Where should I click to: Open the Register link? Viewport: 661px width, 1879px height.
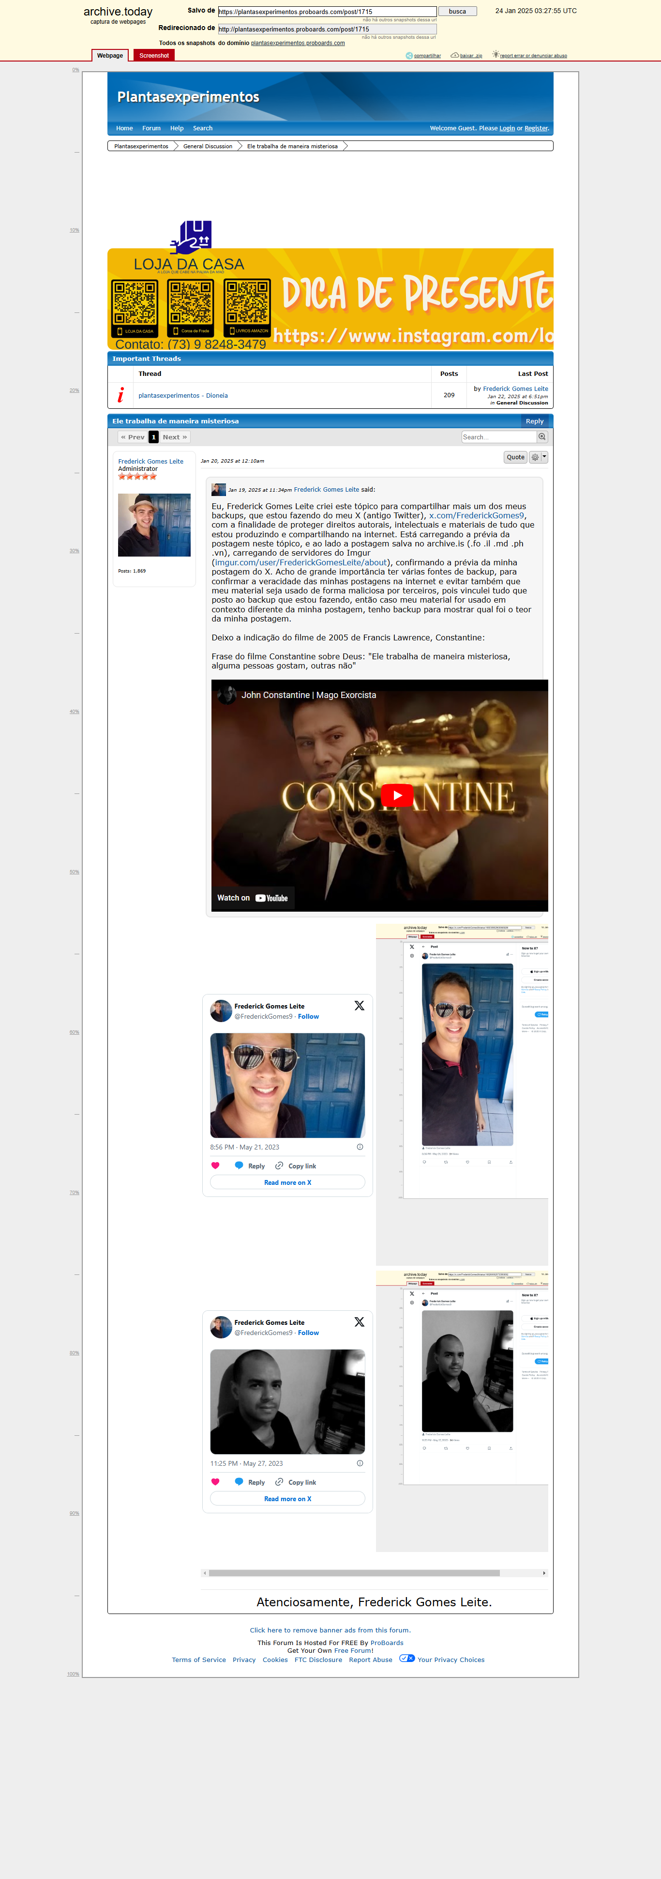[x=536, y=128]
